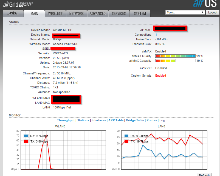
Task: Select the airMAX Capacity '49 %' value
Action: click(x=200, y=61)
